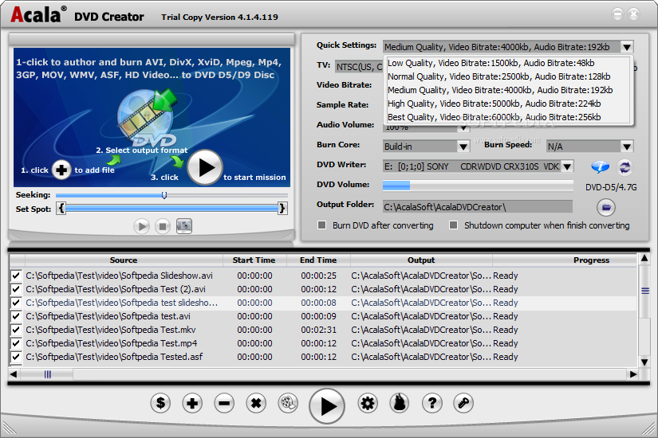Stop preview with the small stop button
This screenshot has width=658, height=438.
[163, 226]
